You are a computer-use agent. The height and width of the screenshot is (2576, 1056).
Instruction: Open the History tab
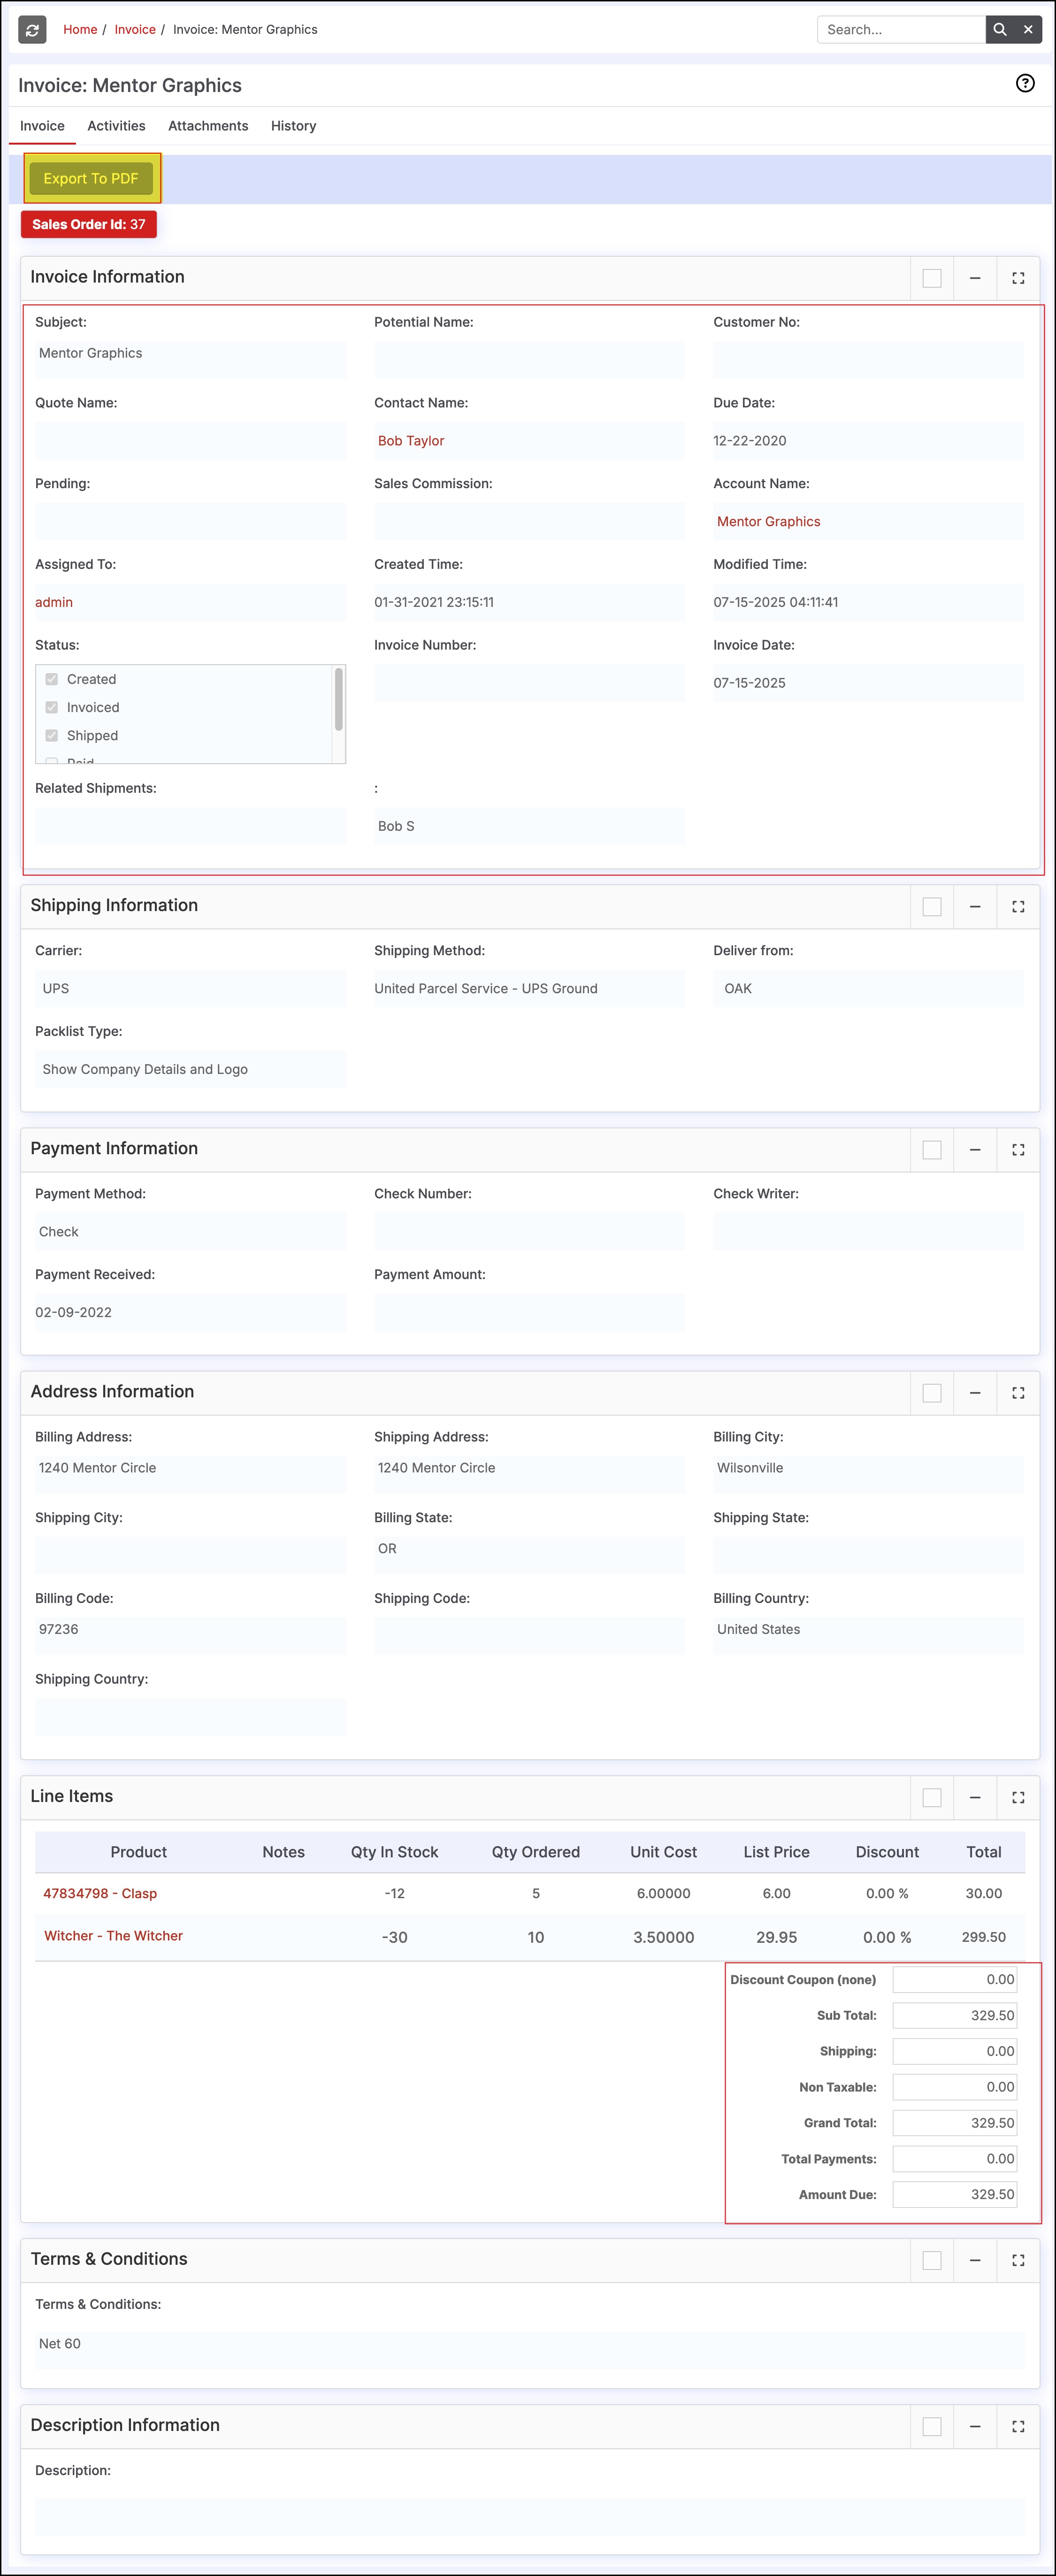(x=293, y=126)
